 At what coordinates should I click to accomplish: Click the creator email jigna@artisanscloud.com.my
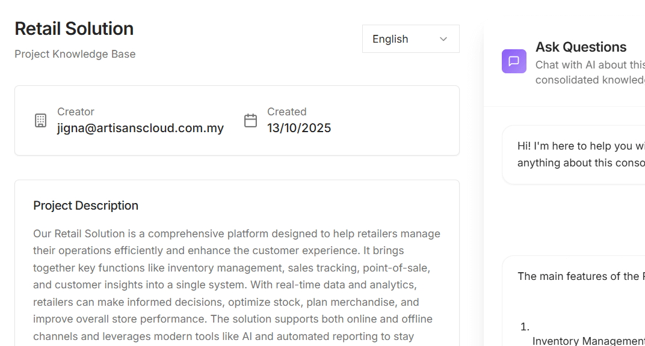click(140, 128)
